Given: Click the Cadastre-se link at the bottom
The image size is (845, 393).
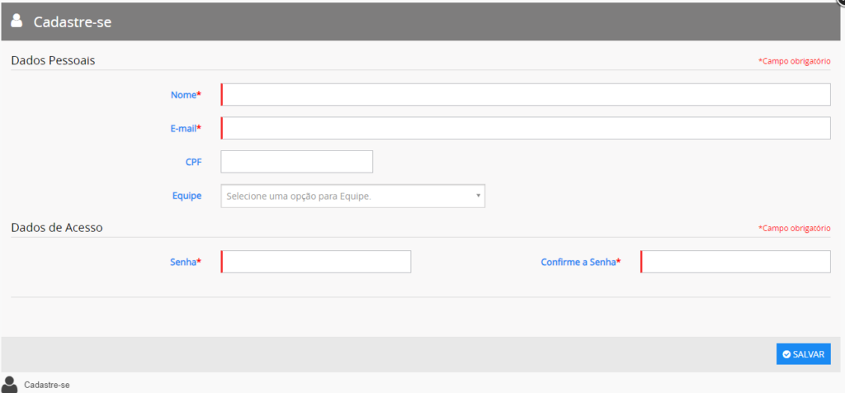Looking at the screenshot, I should [47, 385].
